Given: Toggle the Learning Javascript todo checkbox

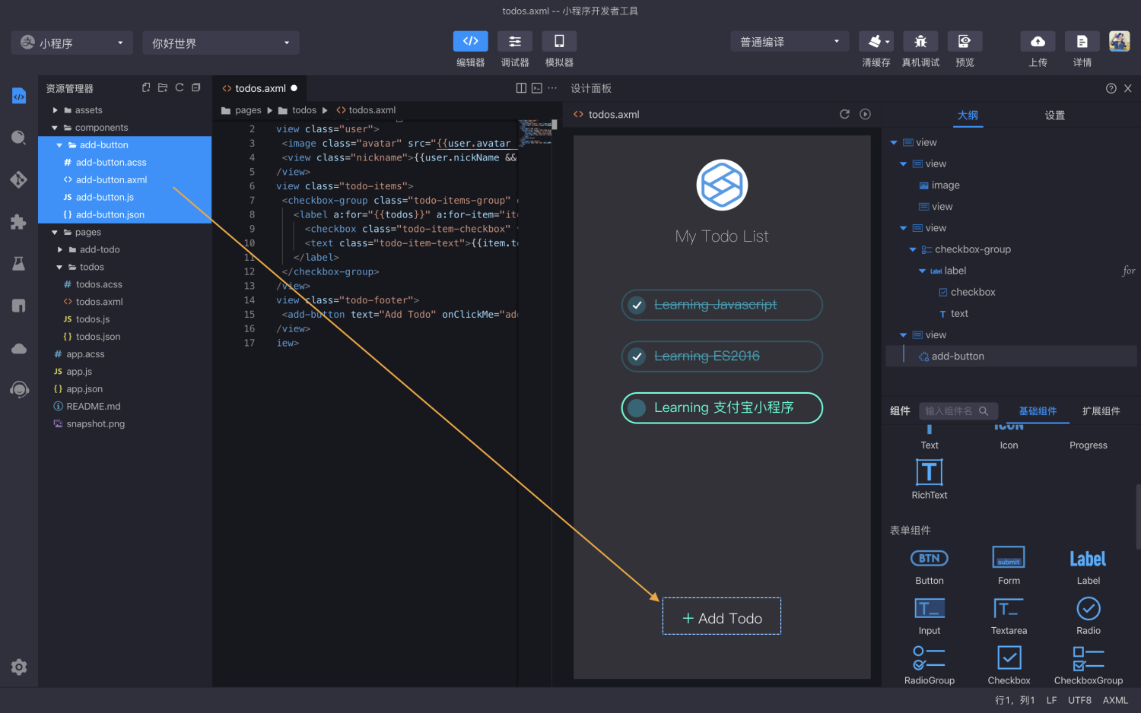Looking at the screenshot, I should 637,305.
